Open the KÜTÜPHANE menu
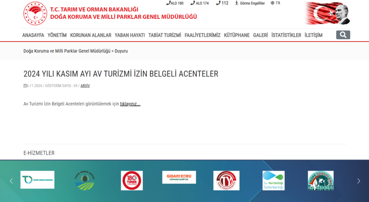Image resolution: width=369 pixels, height=202 pixels. click(x=237, y=35)
